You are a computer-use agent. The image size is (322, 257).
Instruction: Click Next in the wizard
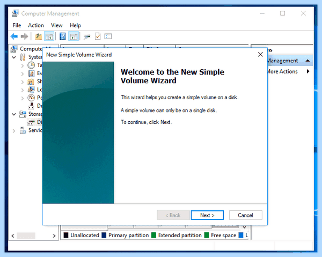pyautogui.click(x=207, y=215)
